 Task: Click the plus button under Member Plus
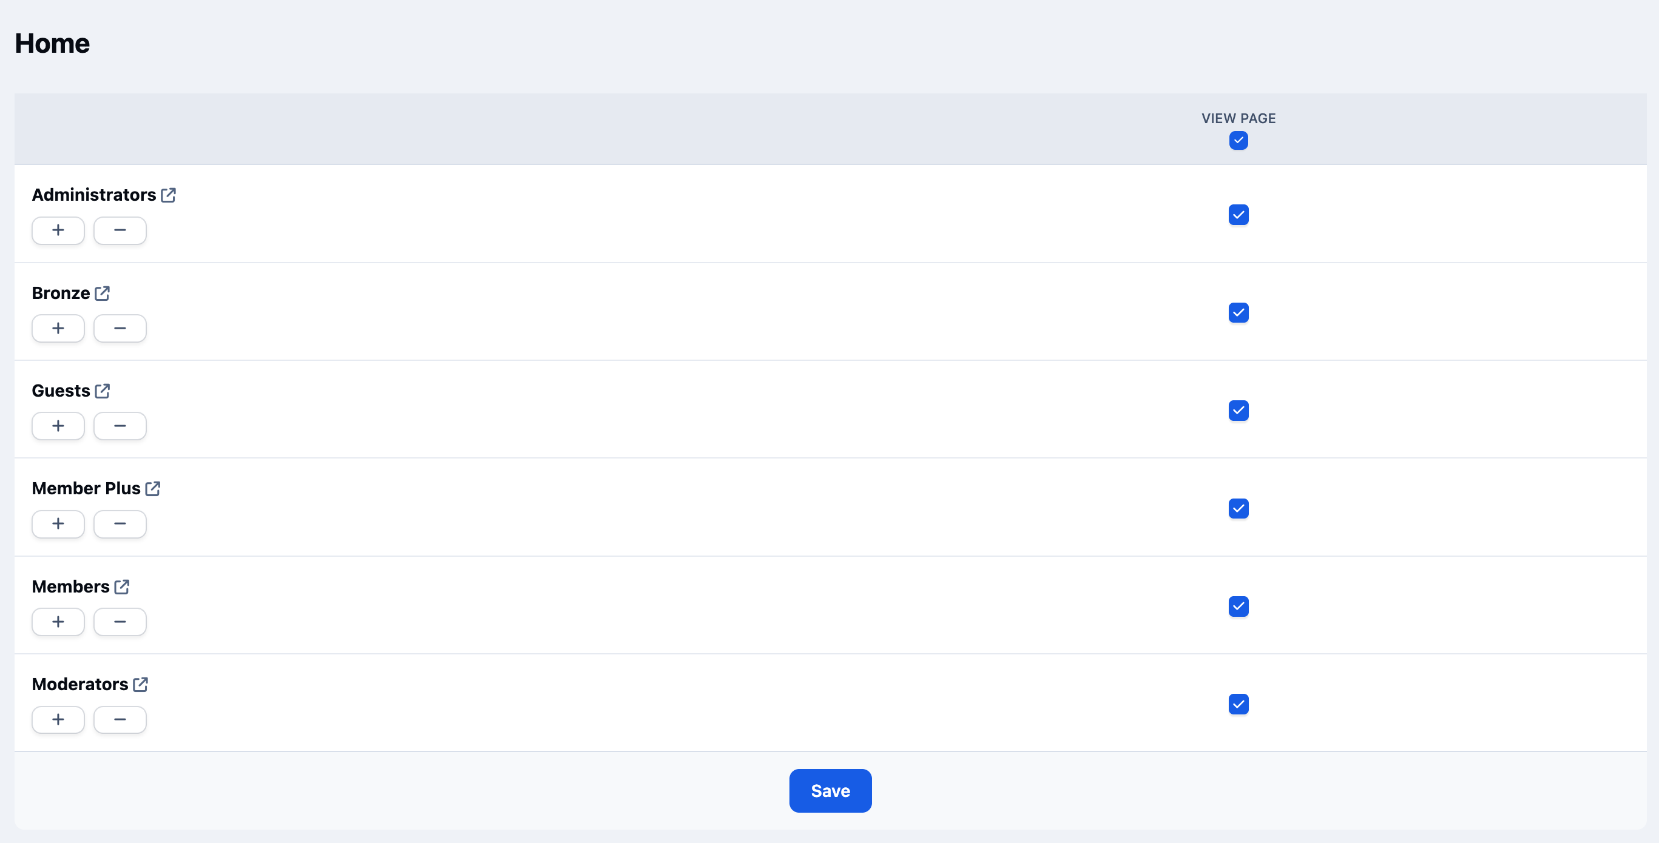(x=58, y=524)
